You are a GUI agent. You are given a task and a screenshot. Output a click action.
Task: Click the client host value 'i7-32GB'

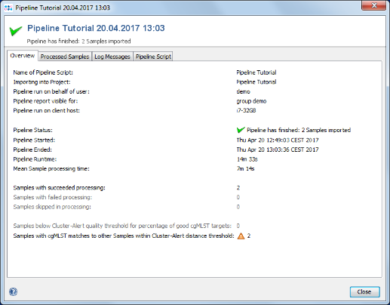246,110
